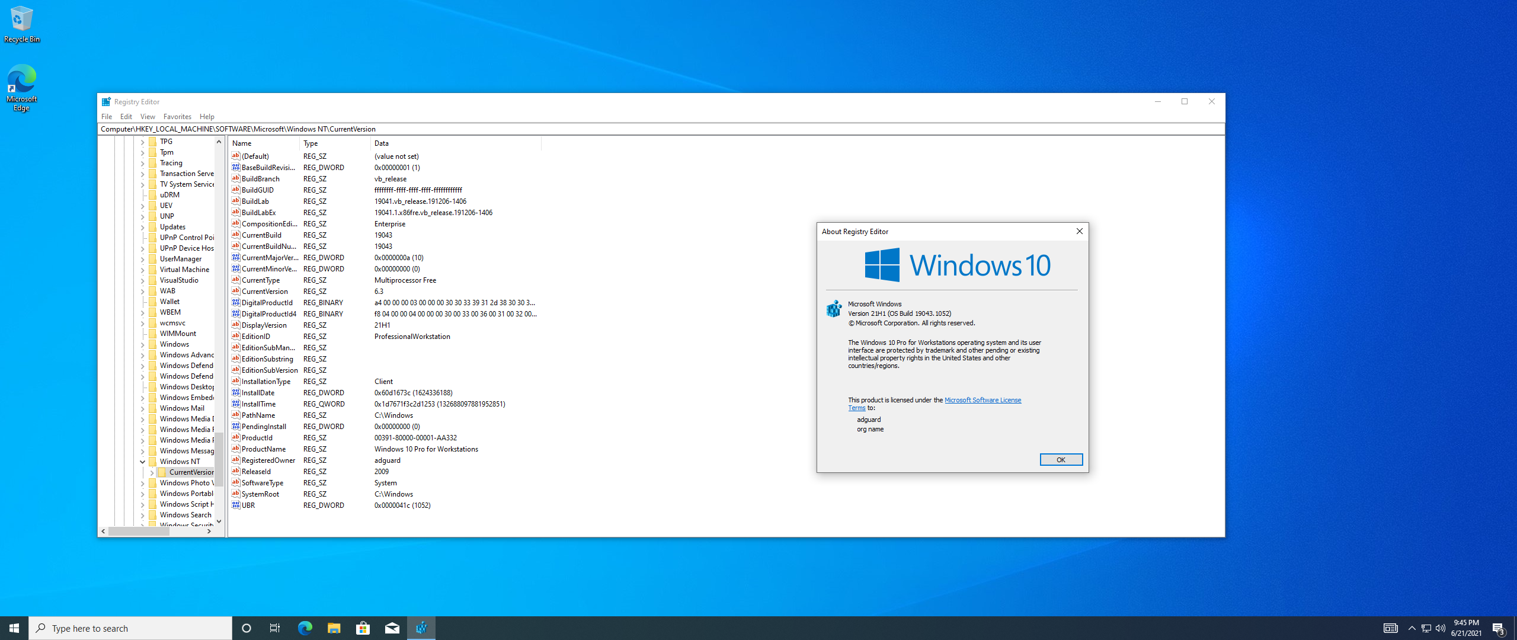The width and height of the screenshot is (1517, 640).
Task: Select the EditionID value row
Action: coord(385,337)
